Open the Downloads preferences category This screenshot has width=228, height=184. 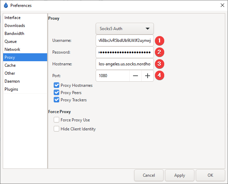(x=15, y=26)
